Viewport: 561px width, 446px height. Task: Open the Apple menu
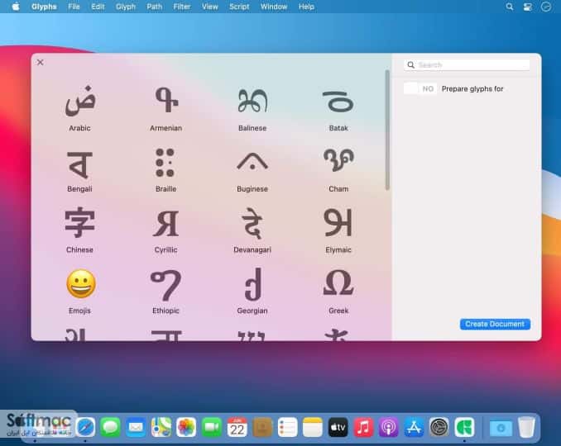click(x=16, y=7)
